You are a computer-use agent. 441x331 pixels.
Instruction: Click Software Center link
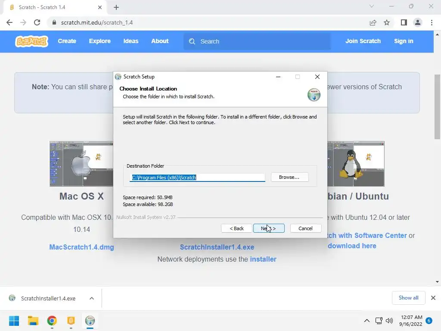(367, 236)
